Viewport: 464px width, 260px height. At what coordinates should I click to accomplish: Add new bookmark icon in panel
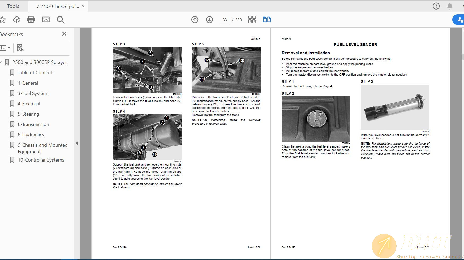20,48
